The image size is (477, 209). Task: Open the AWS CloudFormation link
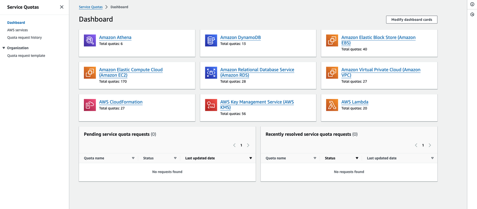121,102
